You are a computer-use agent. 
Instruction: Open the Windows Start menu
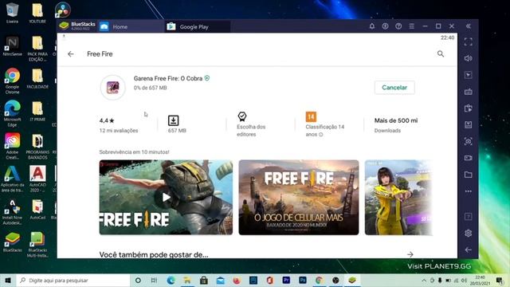pyautogui.click(x=8, y=280)
